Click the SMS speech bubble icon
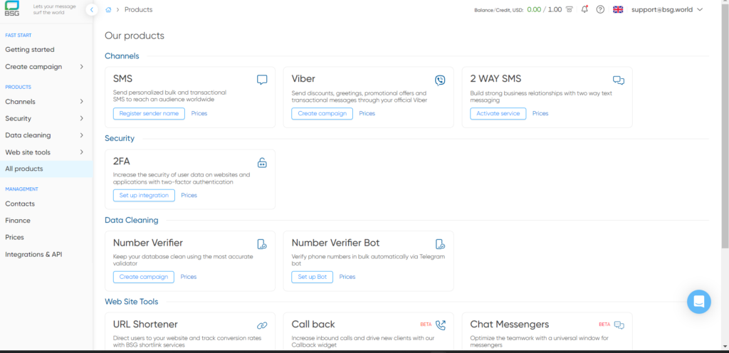The image size is (729, 353). pos(262,80)
